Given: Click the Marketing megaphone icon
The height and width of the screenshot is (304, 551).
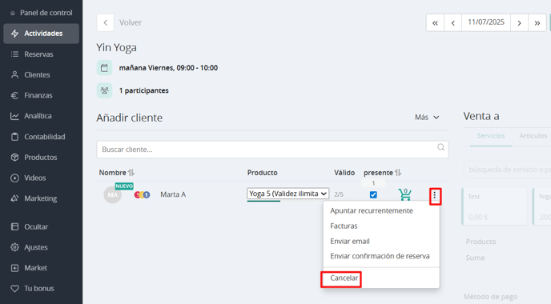Looking at the screenshot, I should pyautogui.click(x=14, y=198).
